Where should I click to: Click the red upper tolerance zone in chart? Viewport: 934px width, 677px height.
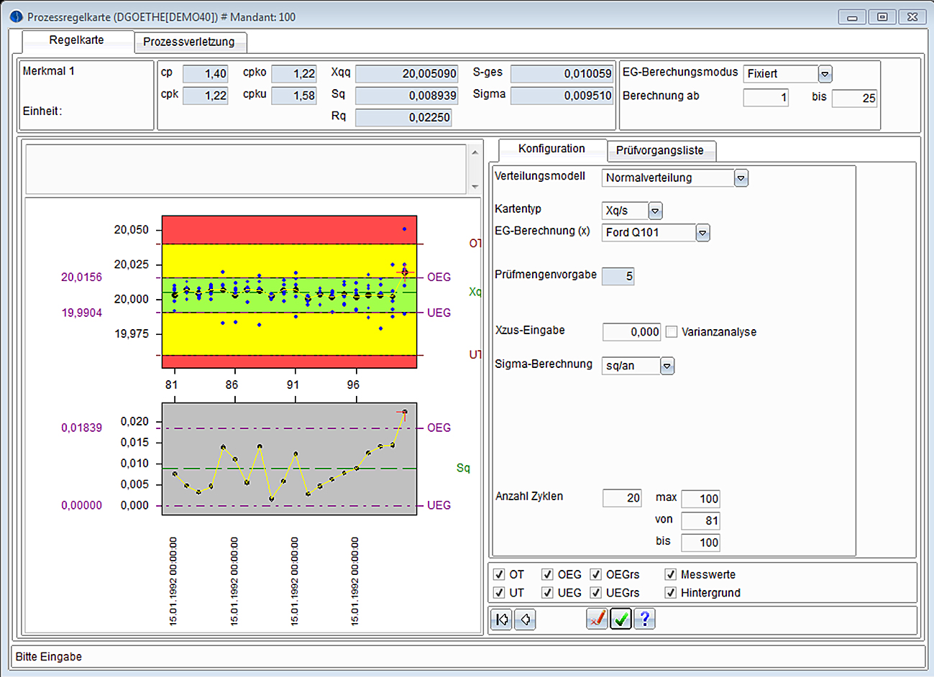click(x=288, y=230)
